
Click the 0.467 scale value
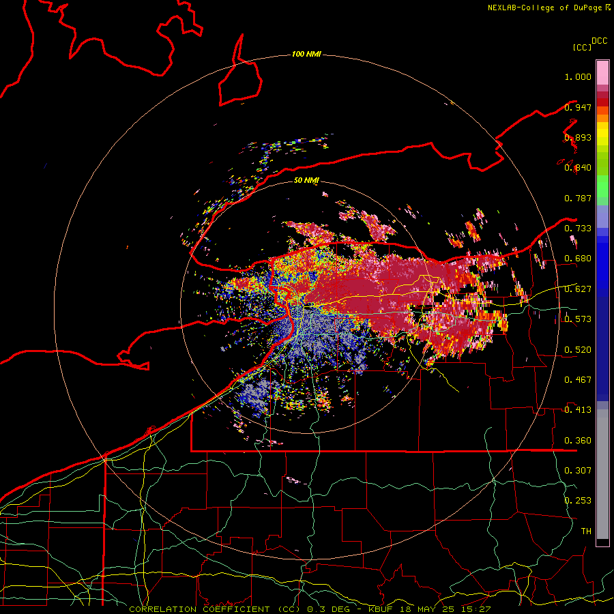click(x=578, y=379)
